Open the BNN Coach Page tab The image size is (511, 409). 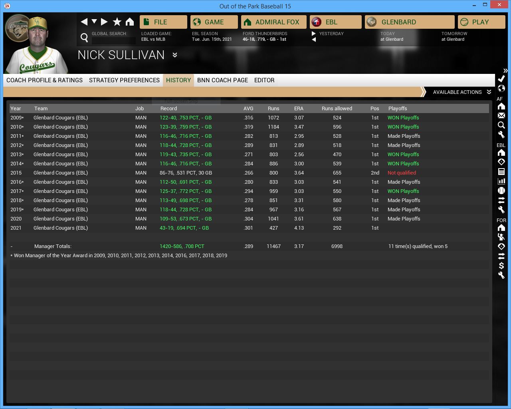(222, 80)
